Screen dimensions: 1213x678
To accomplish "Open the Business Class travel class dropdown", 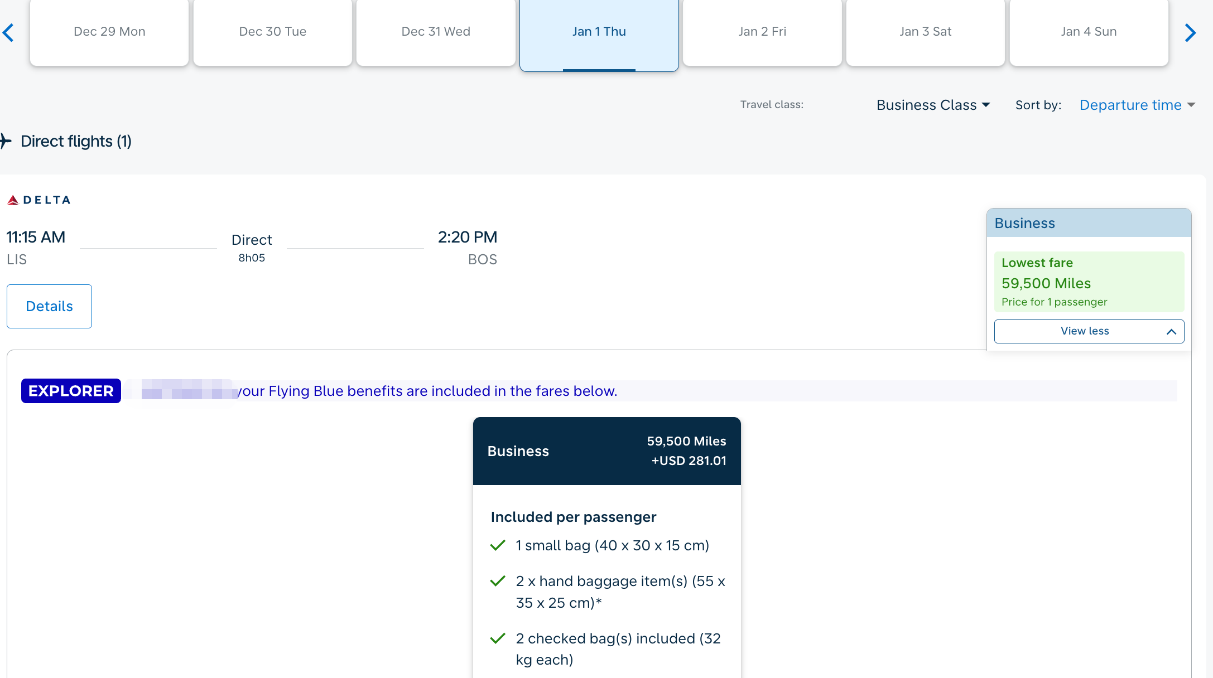I will point(933,105).
